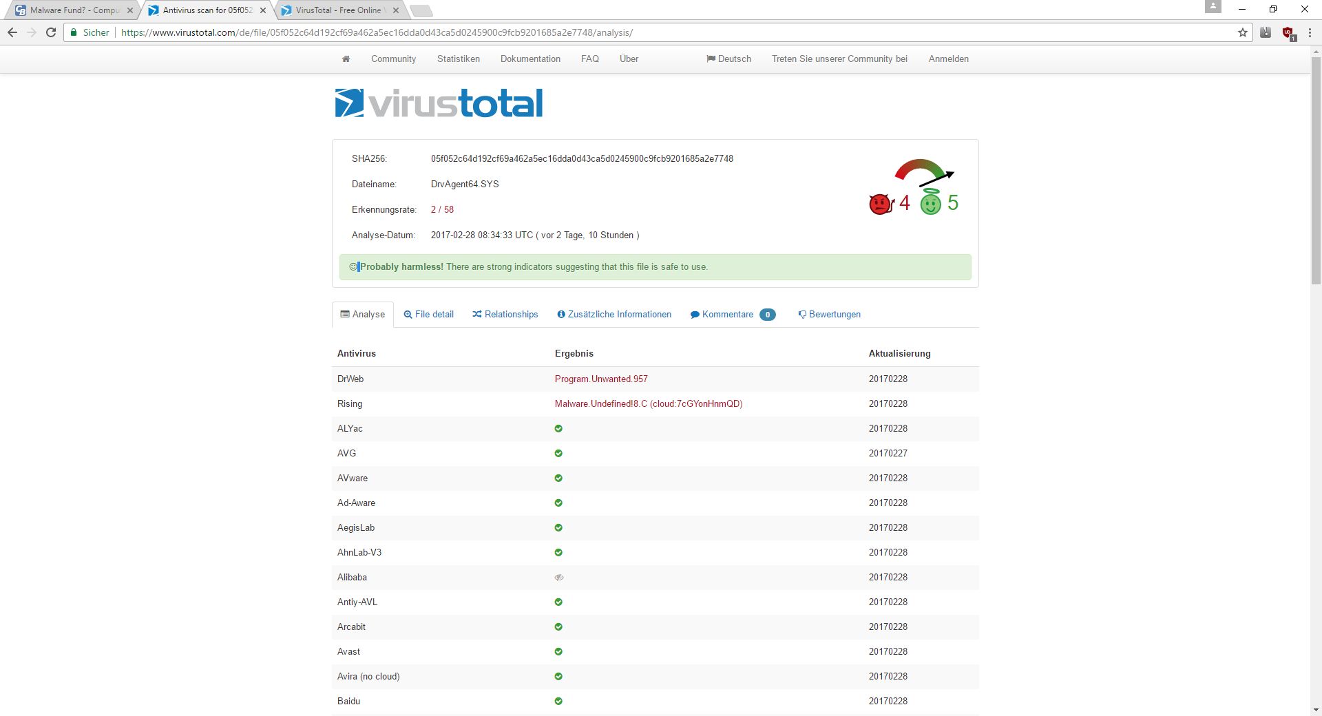Click the uBlock extension icon
The image size is (1322, 716).
[1288, 32]
